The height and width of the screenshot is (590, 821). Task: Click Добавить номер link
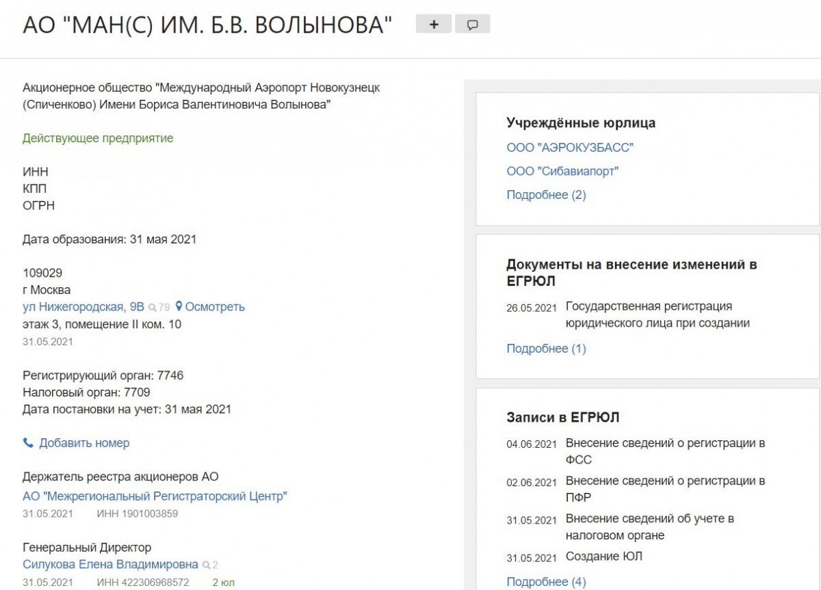(x=84, y=443)
